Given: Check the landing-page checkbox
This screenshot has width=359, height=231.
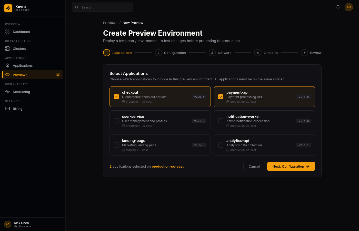Looking at the screenshot, I should 116,145.
